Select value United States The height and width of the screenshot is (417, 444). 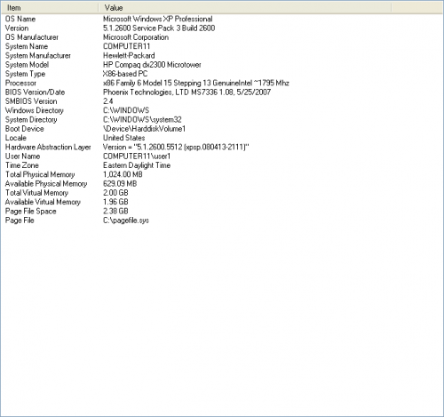(x=124, y=138)
